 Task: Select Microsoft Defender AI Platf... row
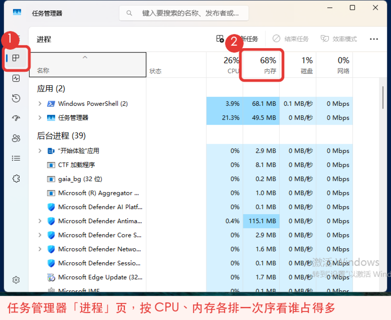tap(191, 207)
